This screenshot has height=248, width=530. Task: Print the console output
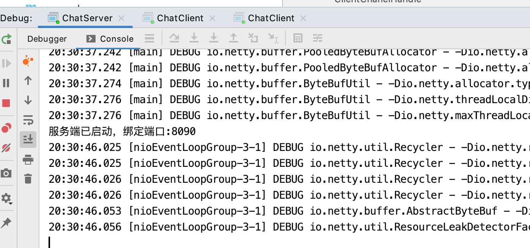click(x=28, y=160)
